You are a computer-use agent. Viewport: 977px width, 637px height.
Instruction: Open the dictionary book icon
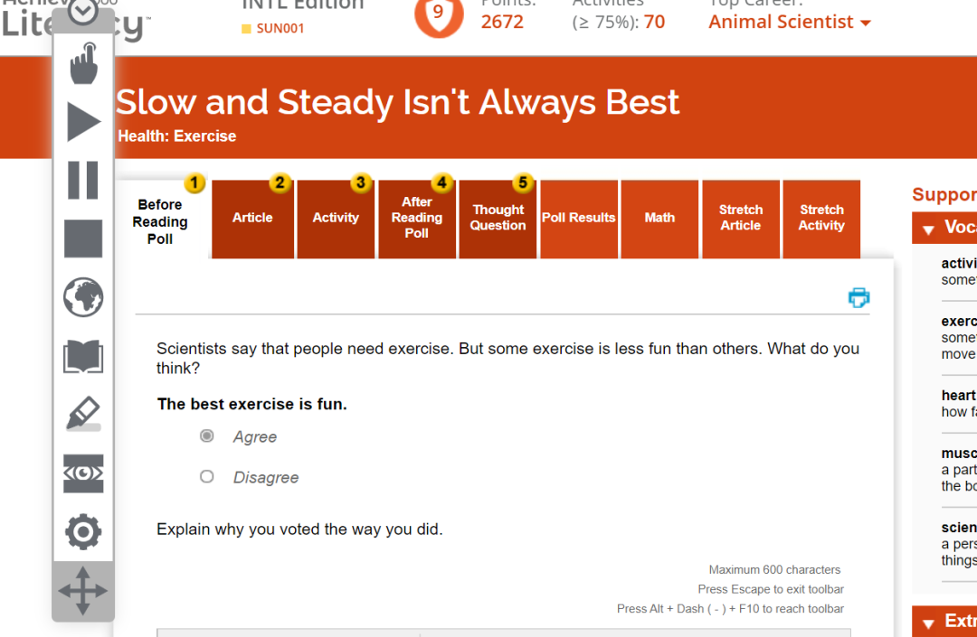(x=83, y=356)
